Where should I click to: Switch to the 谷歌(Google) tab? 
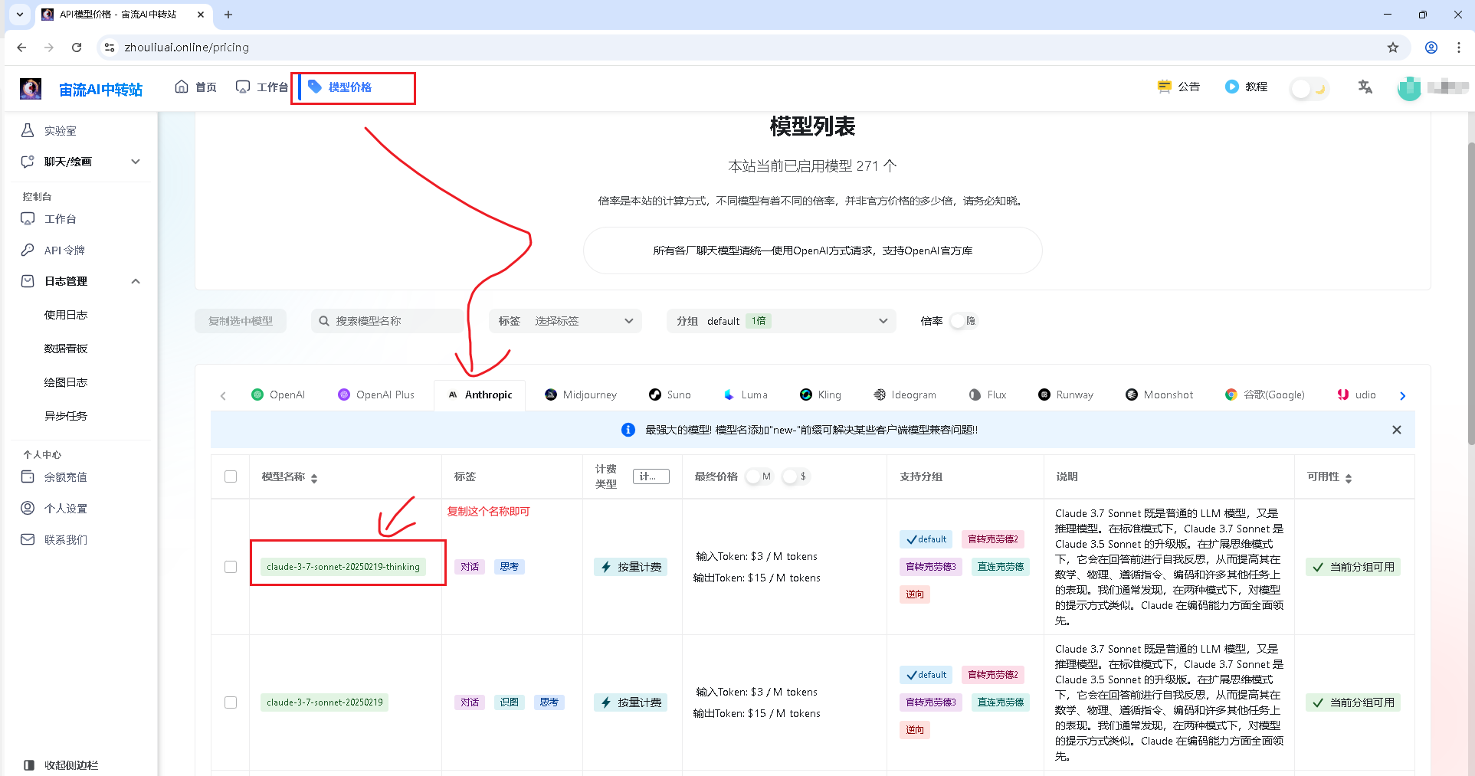tap(1265, 395)
